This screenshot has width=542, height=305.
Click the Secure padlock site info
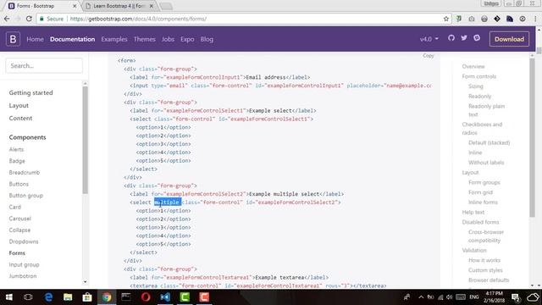click(52, 19)
